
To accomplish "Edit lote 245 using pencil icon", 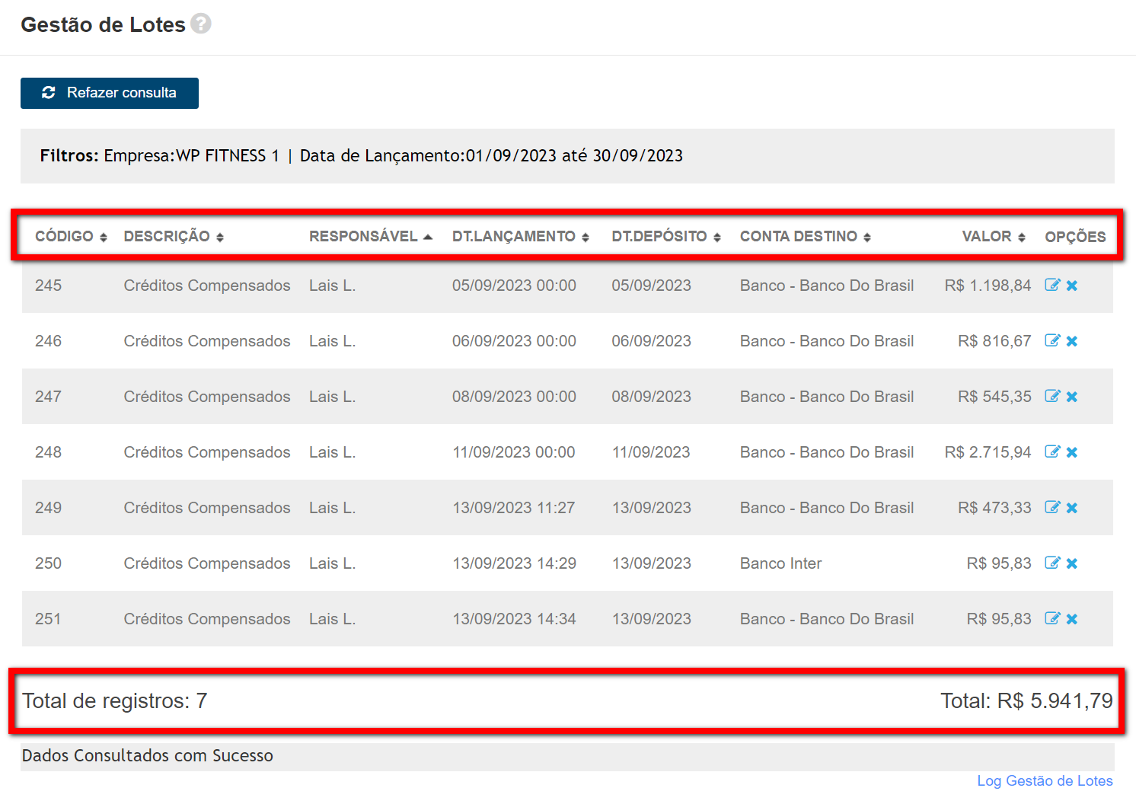I will [1052, 285].
